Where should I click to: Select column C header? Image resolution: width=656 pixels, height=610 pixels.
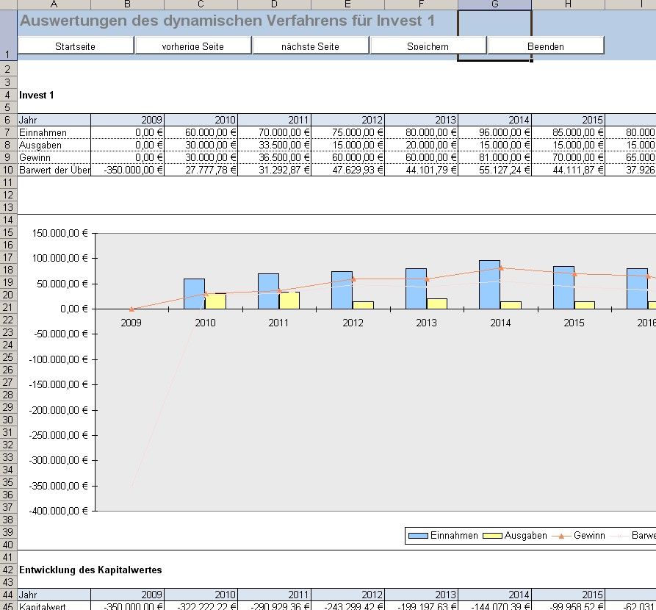pos(201,4)
